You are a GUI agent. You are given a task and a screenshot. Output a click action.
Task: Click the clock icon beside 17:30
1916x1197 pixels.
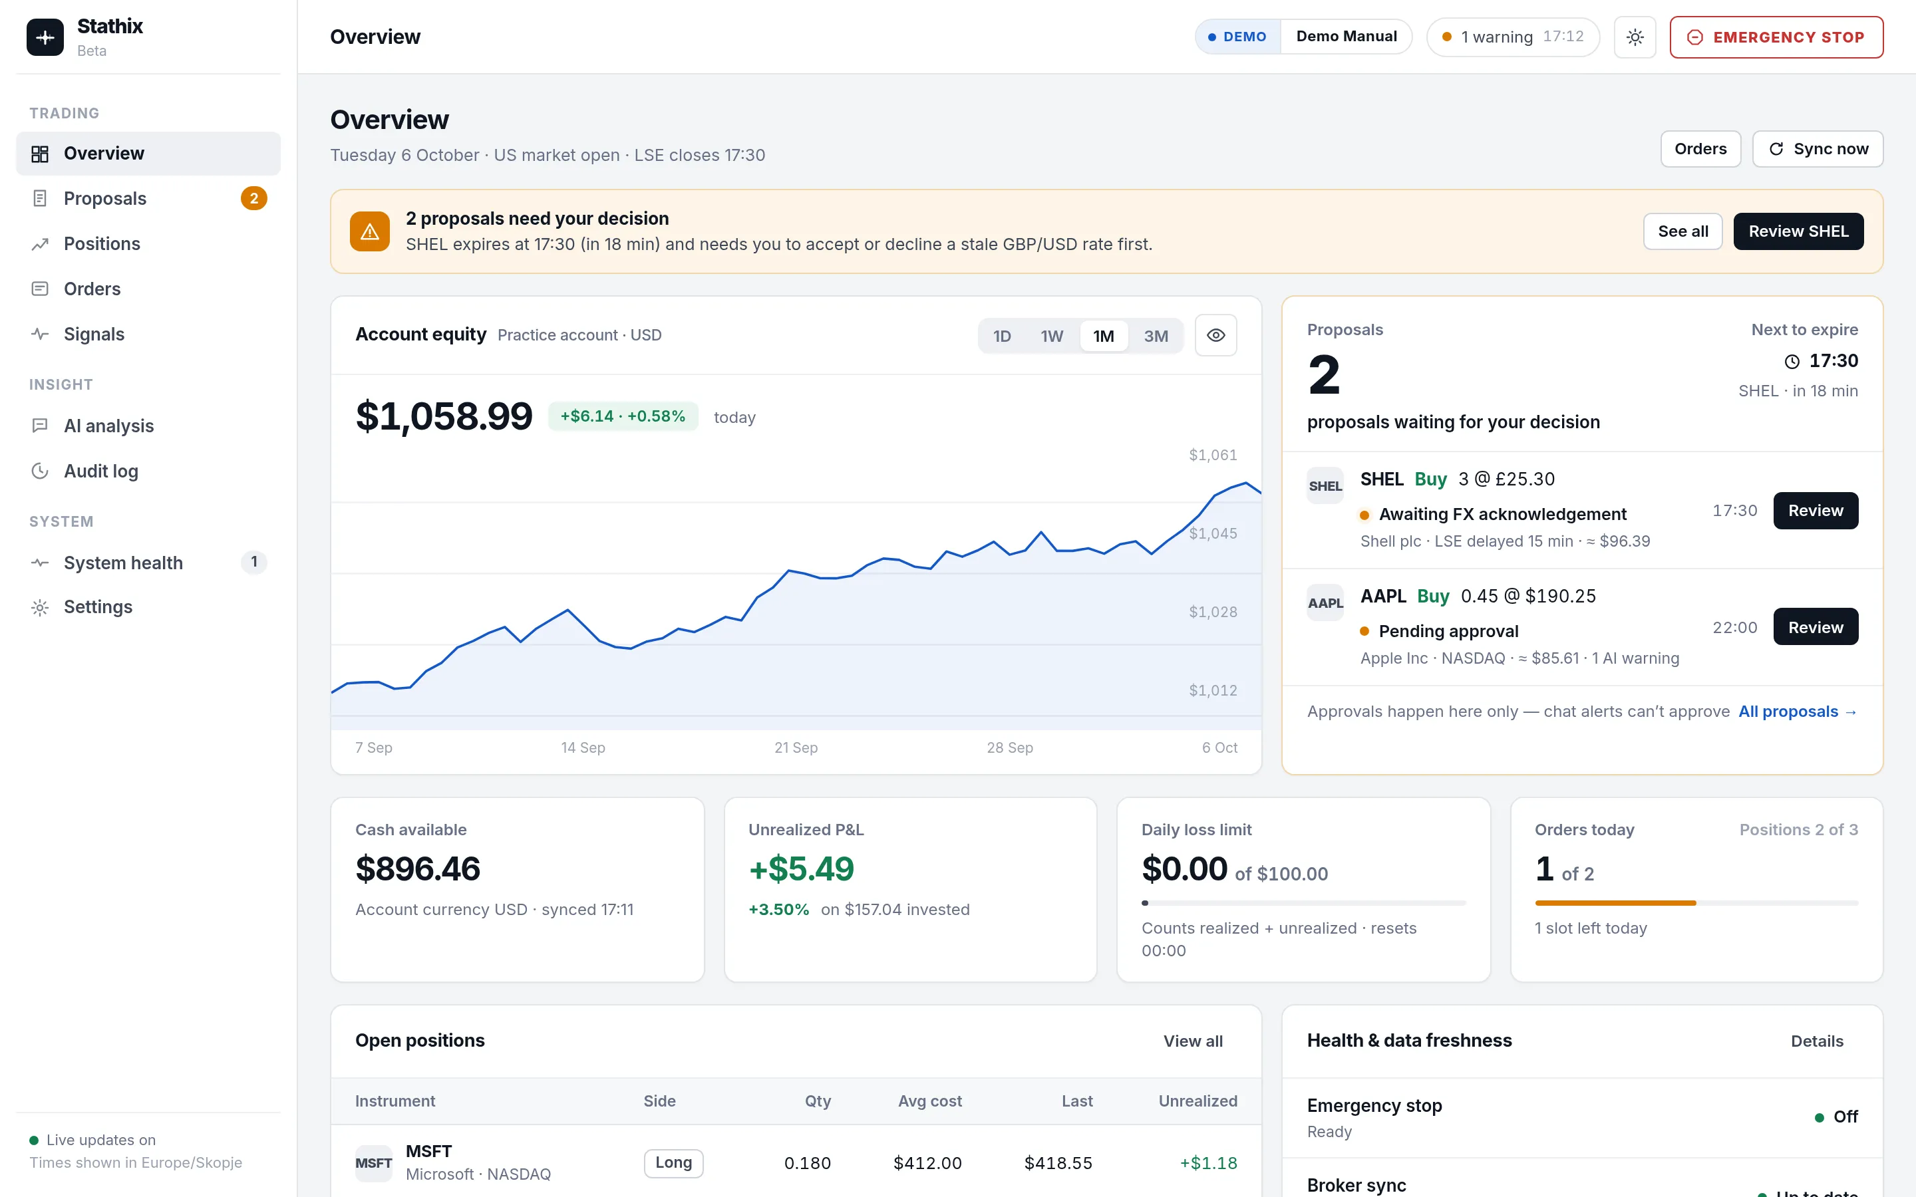1792,362
